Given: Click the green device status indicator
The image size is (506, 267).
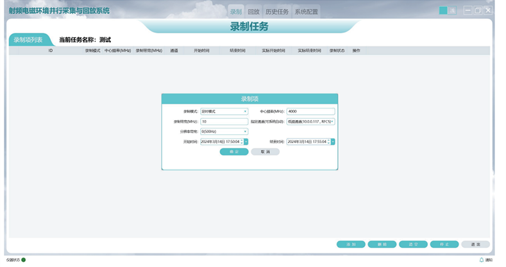Looking at the screenshot, I should pyautogui.click(x=24, y=260).
